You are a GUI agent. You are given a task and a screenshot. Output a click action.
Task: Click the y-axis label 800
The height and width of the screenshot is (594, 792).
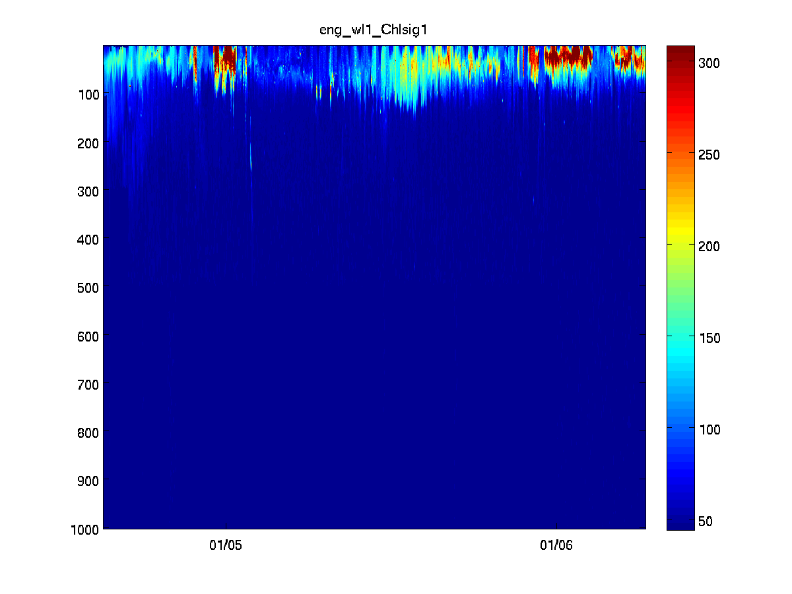pyautogui.click(x=90, y=432)
